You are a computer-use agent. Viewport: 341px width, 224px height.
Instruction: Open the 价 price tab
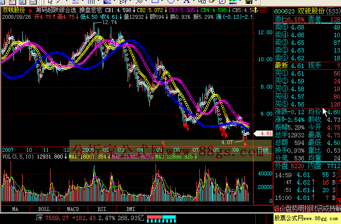click(283, 209)
